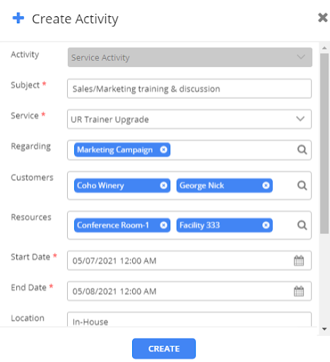Search for a Regarding record
This screenshot has height=362, width=330.
302,150
